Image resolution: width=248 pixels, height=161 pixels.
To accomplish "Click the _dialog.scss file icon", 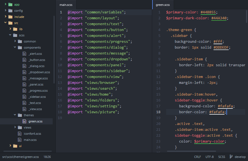I will [x=24, y=66].
